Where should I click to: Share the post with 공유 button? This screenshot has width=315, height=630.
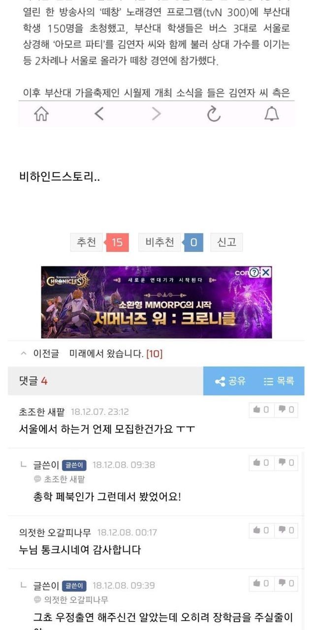coord(230,381)
